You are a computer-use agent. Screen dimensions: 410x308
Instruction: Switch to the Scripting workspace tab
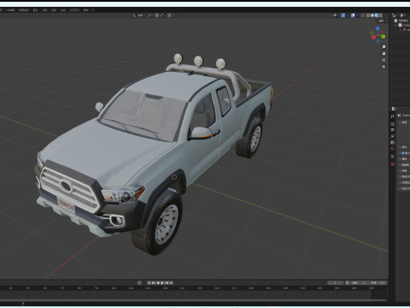click(x=86, y=10)
